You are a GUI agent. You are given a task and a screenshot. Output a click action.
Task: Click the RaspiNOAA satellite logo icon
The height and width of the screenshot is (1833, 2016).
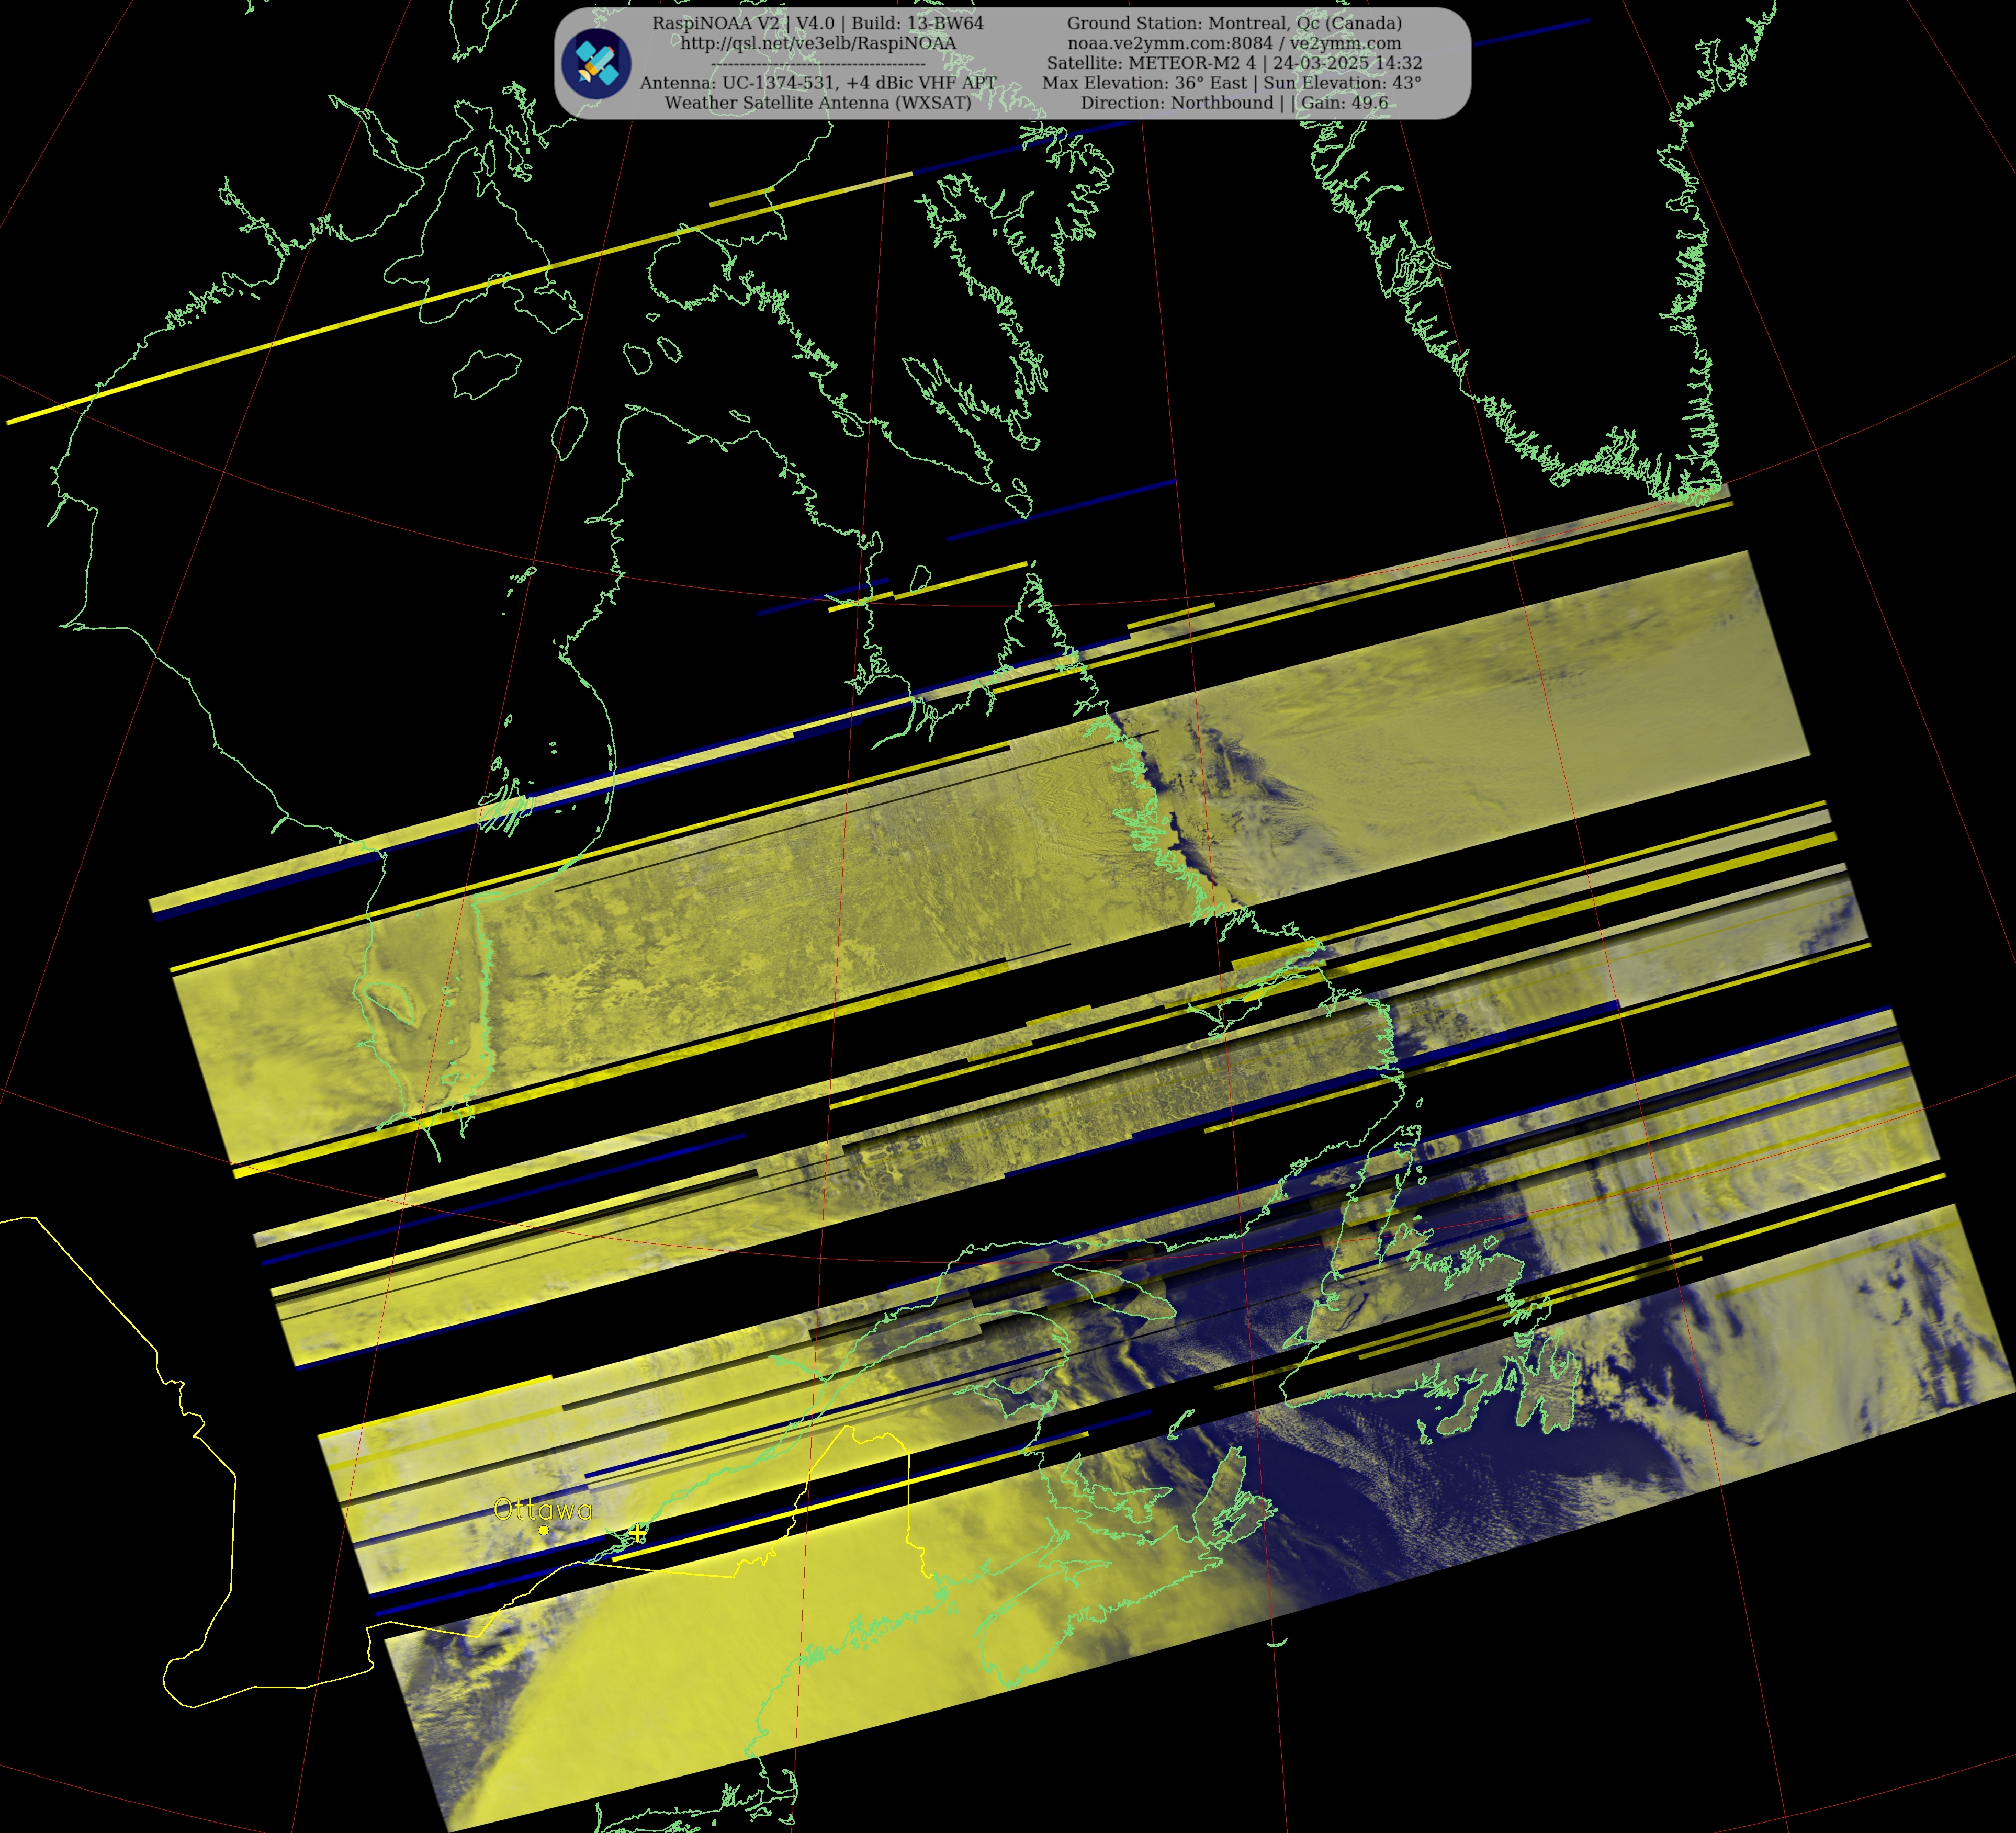tap(596, 64)
